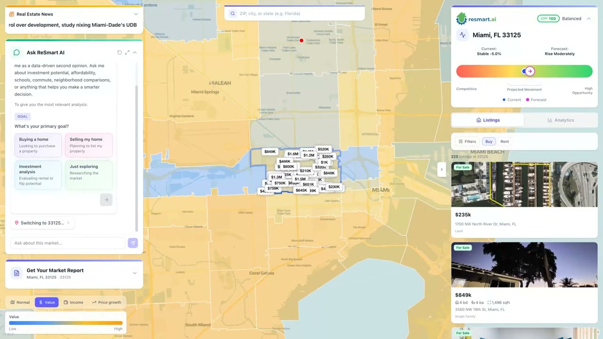
Task: Click the news headline ticker text
Action: click(73, 25)
